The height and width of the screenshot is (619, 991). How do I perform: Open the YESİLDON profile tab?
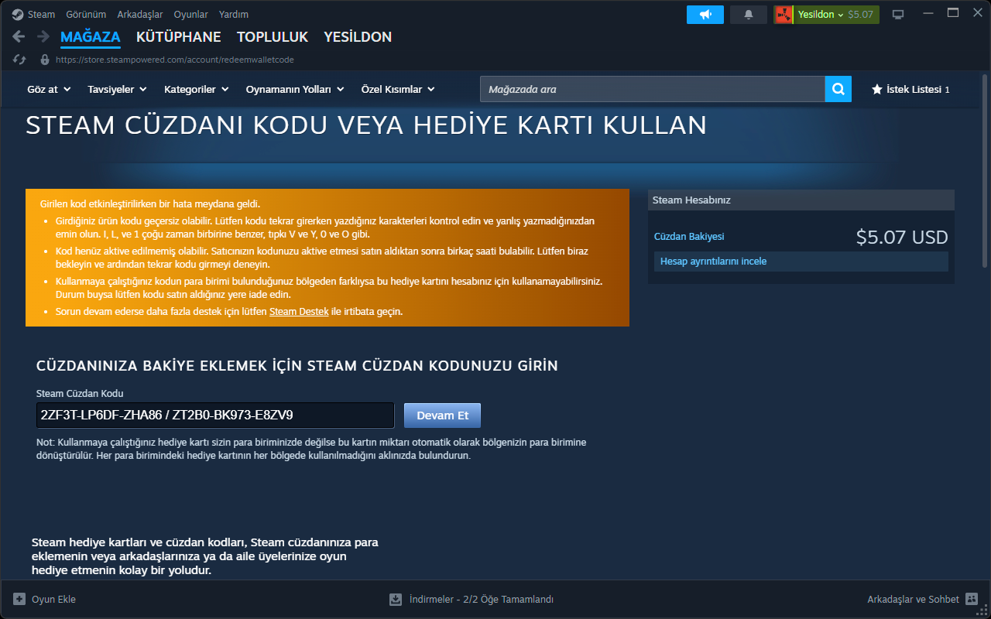(x=358, y=36)
